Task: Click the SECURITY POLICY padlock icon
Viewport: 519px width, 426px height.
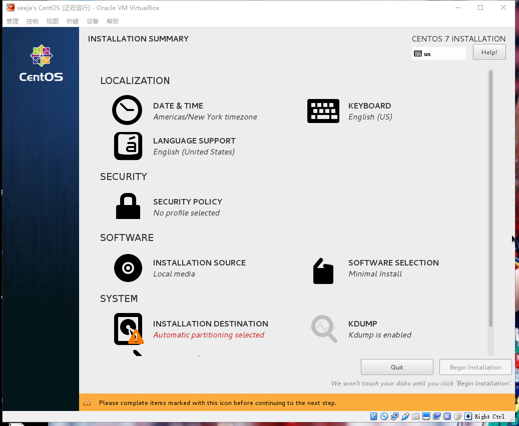Action: [x=128, y=205]
